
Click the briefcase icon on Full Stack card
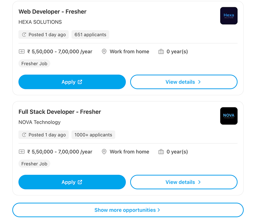(x=161, y=152)
